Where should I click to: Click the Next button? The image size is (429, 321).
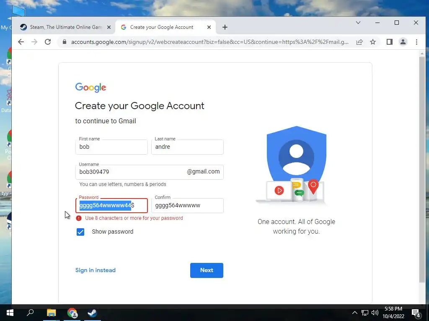(207, 270)
